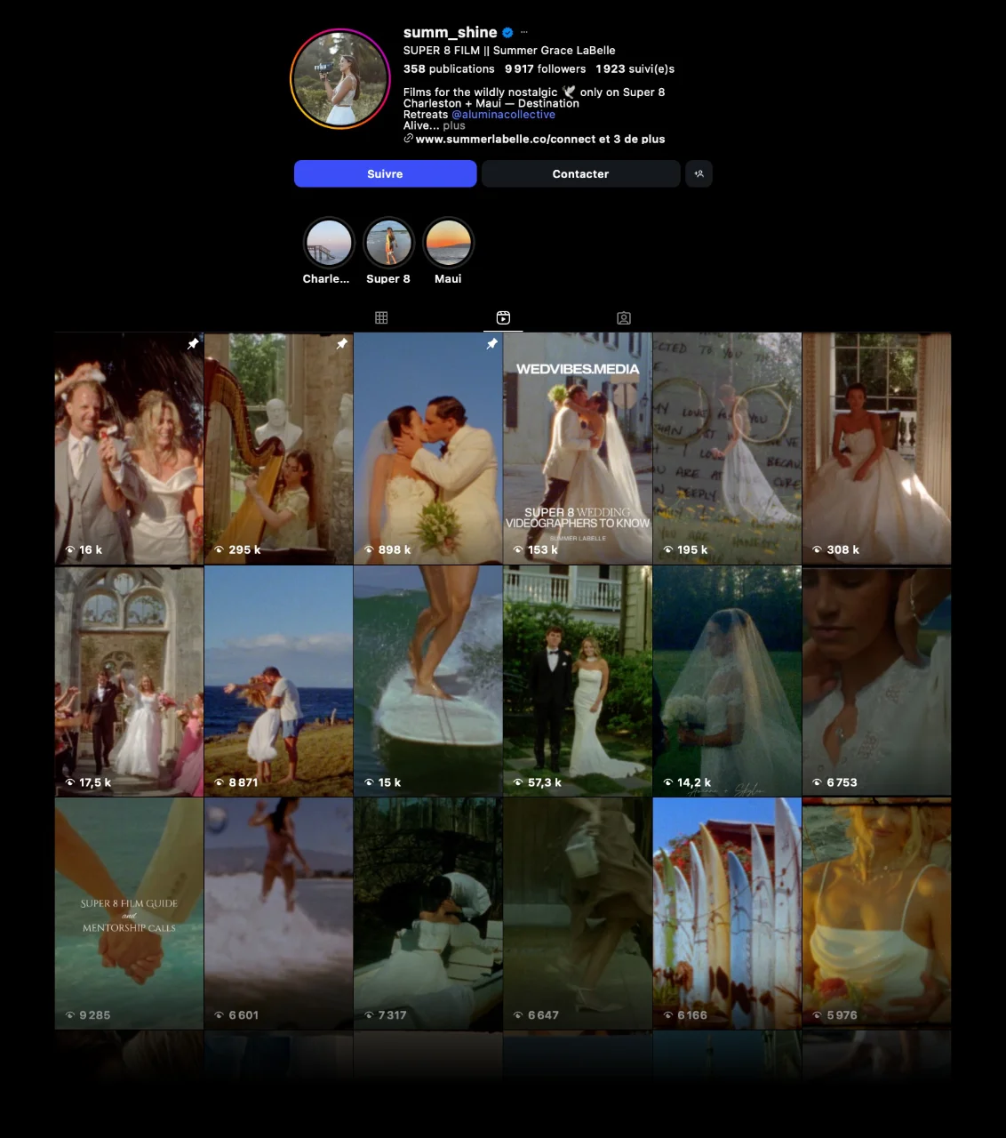Open the Reels tab icon

coord(503,317)
